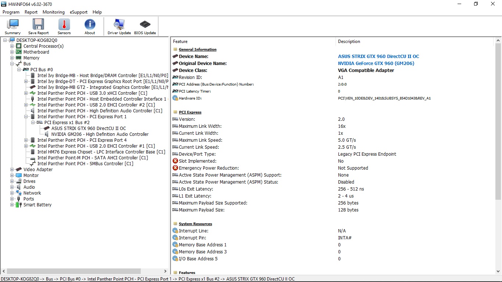Expand the Video Adapter node
The width and height of the screenshot is (502, 282).
pos(12,170)
